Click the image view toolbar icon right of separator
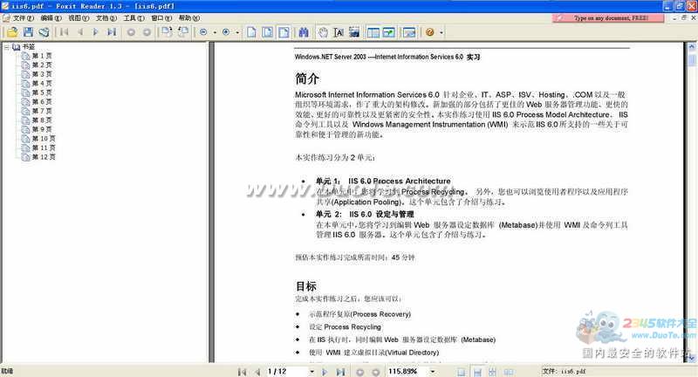Viewport: 698px width, 377px height. click(x=408, y=32)
